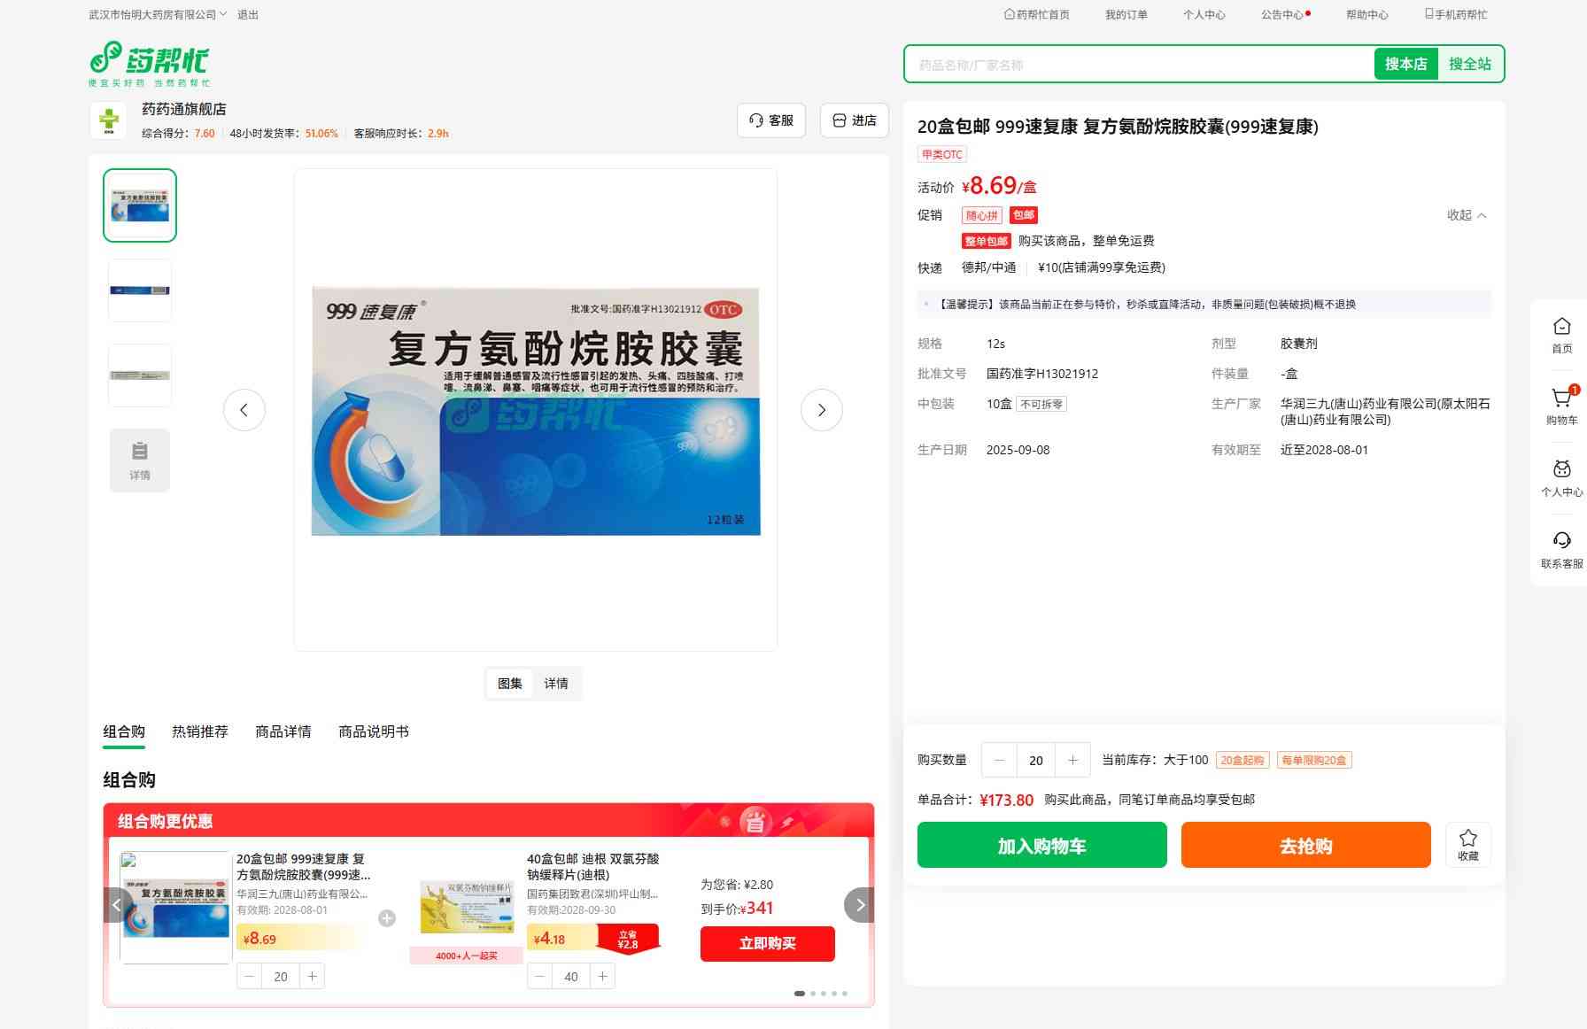Show next product image with right arrow
Screen dimensions: 1587x1029
(821, 410)
